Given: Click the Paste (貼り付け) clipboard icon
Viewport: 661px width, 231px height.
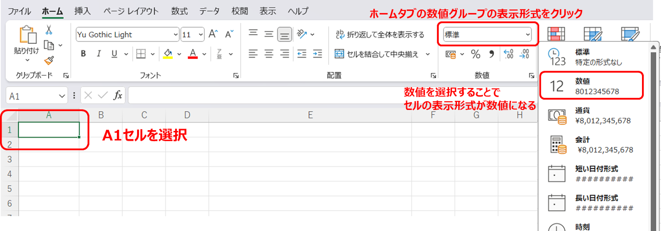Looking at the screenshot, I should [28, 35].
